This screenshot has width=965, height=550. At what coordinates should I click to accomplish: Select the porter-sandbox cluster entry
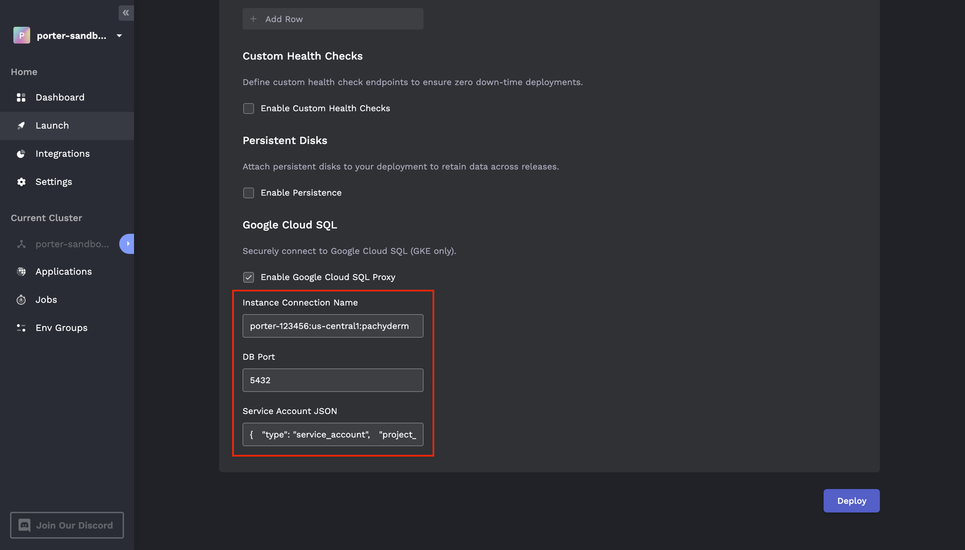click(x=71, y=243)
